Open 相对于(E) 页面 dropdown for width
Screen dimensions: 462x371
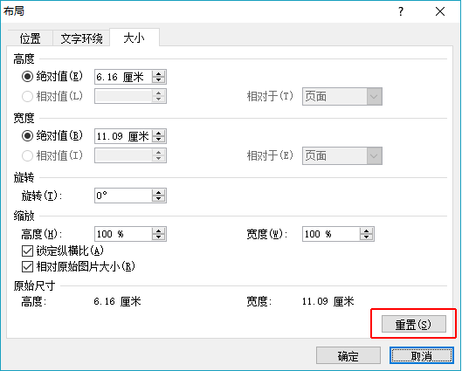point(342,155)
